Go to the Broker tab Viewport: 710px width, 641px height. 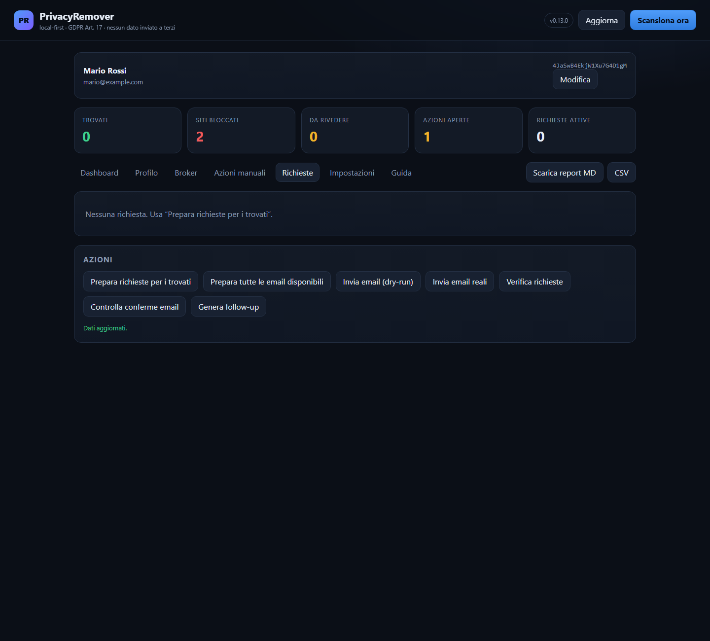point(186,173)
